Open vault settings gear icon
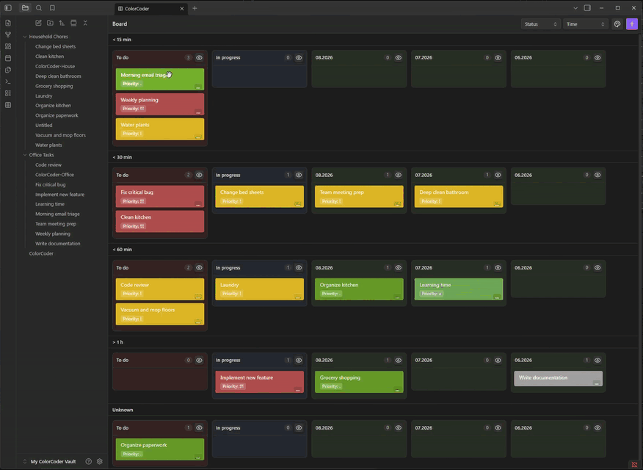 pos(100,461)
